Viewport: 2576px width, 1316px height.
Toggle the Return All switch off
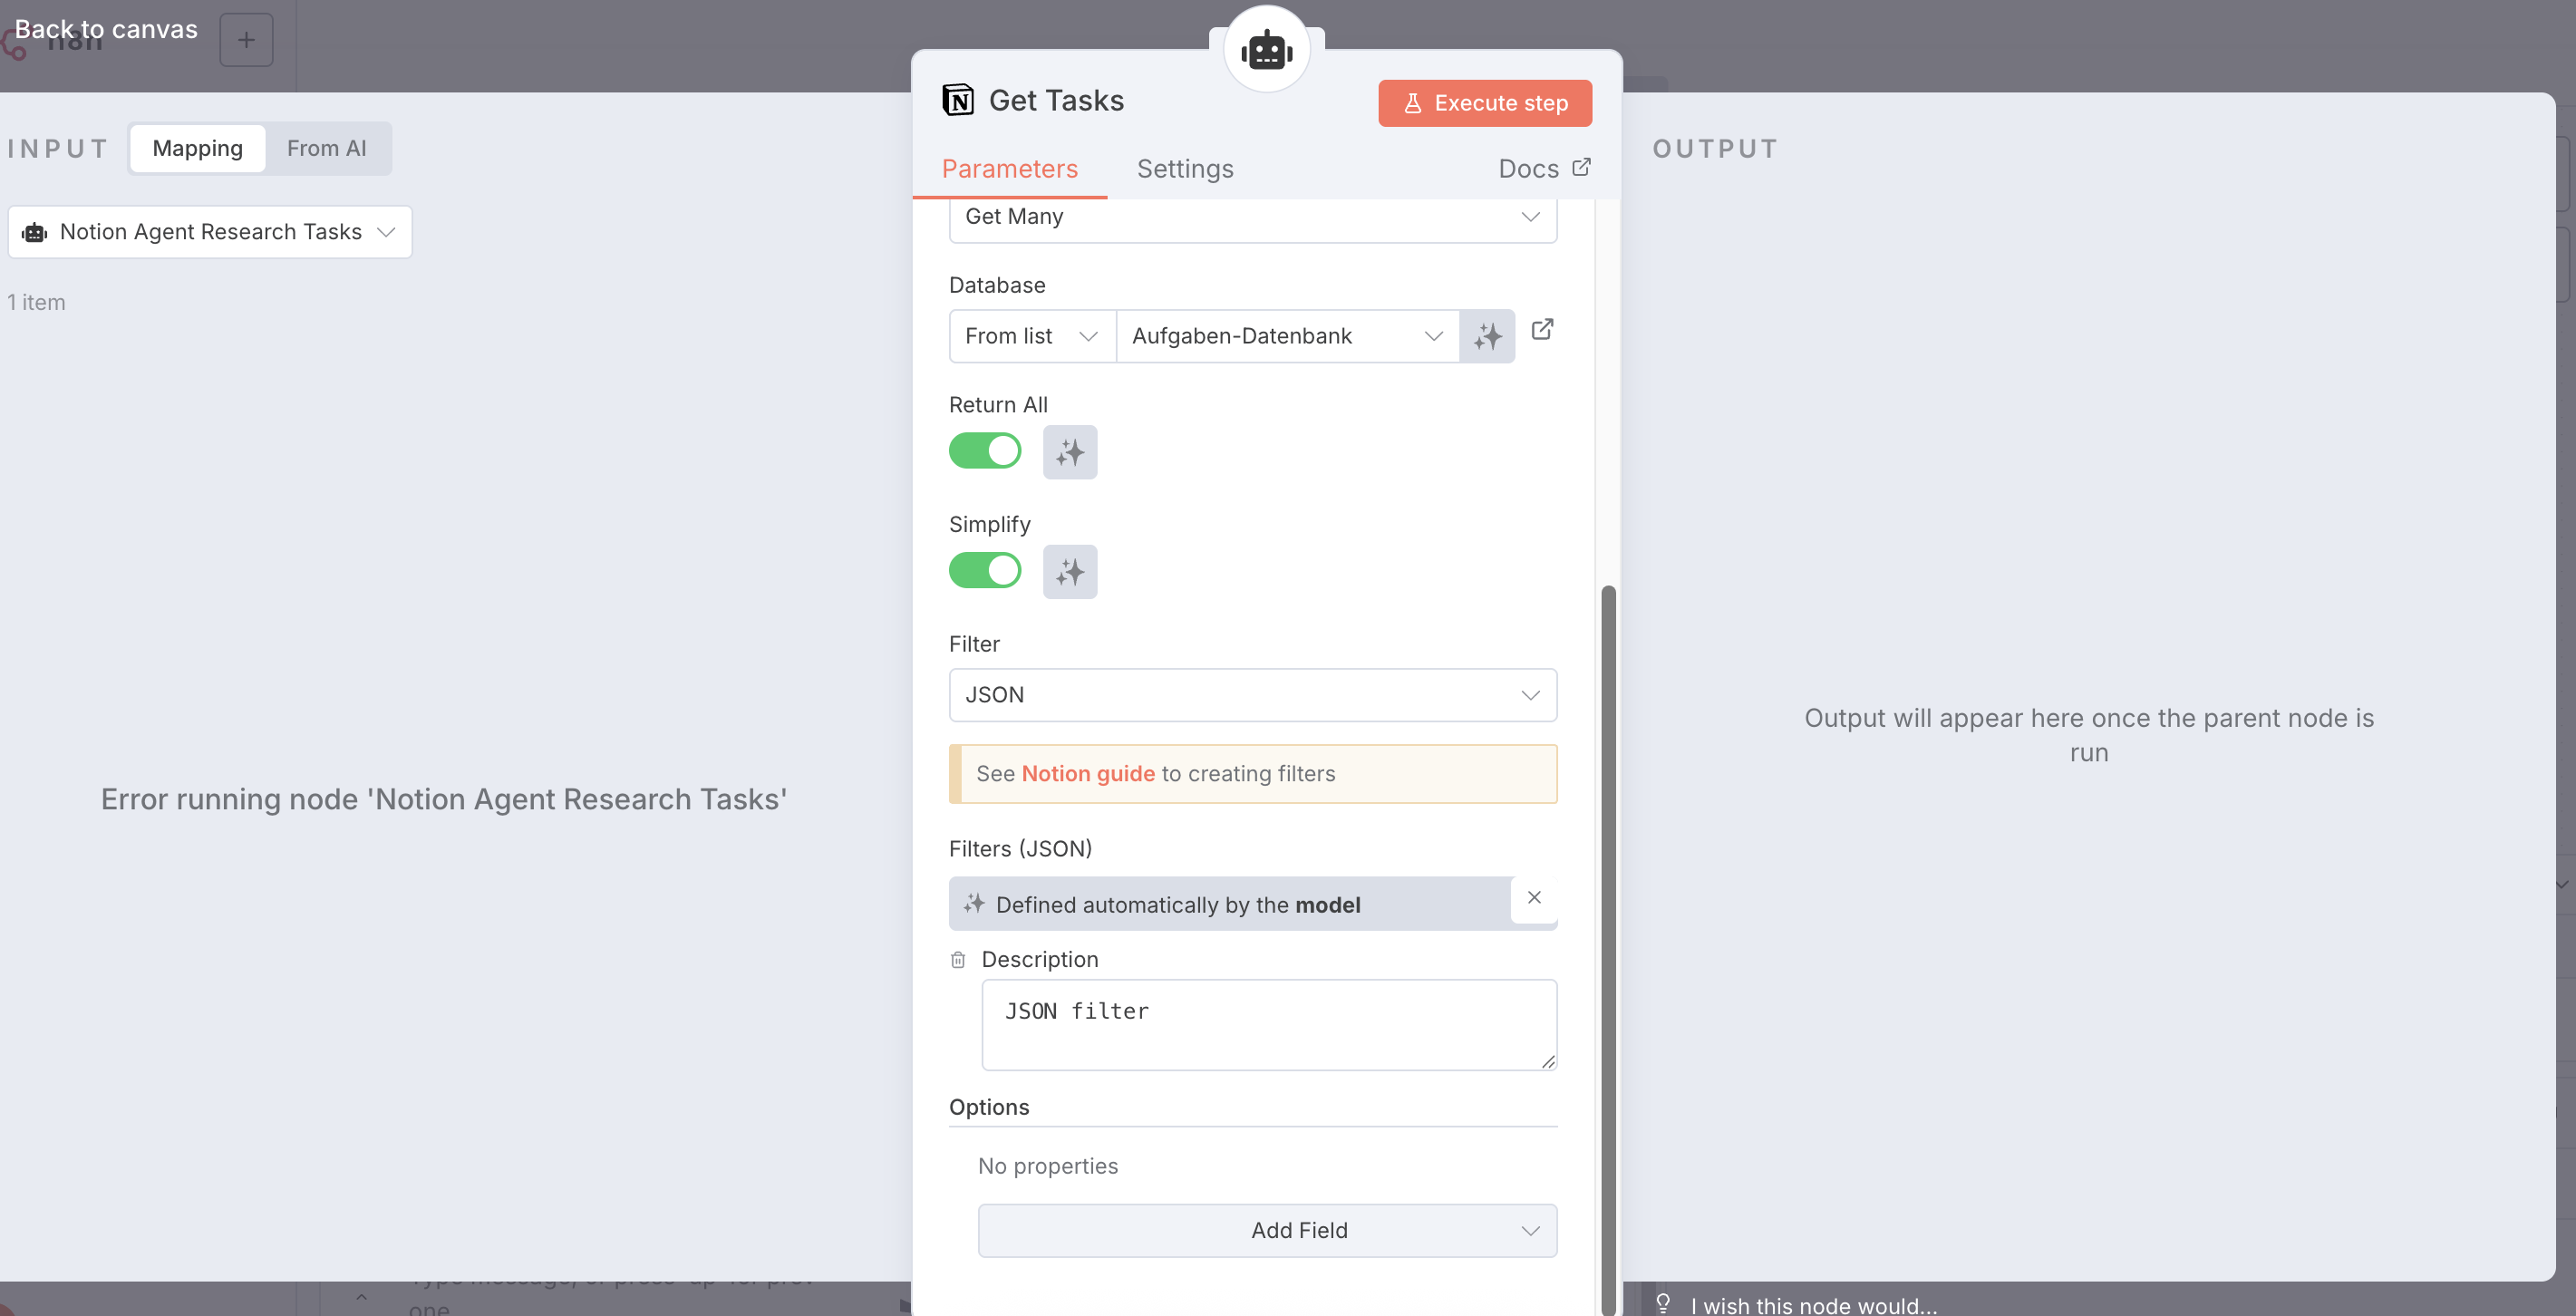pos(985,451)
